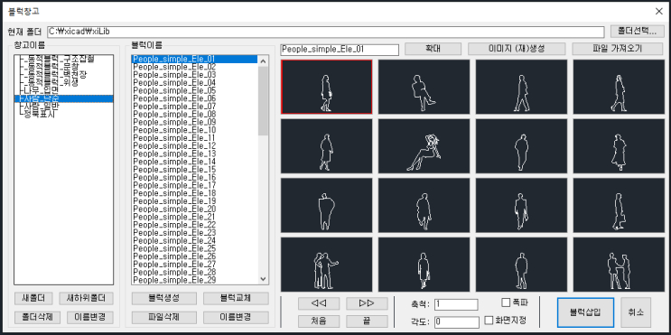Close the 블럭창고 dialog window
The height and width of the screenshot is (335, 671).
(x=659, y=12)
